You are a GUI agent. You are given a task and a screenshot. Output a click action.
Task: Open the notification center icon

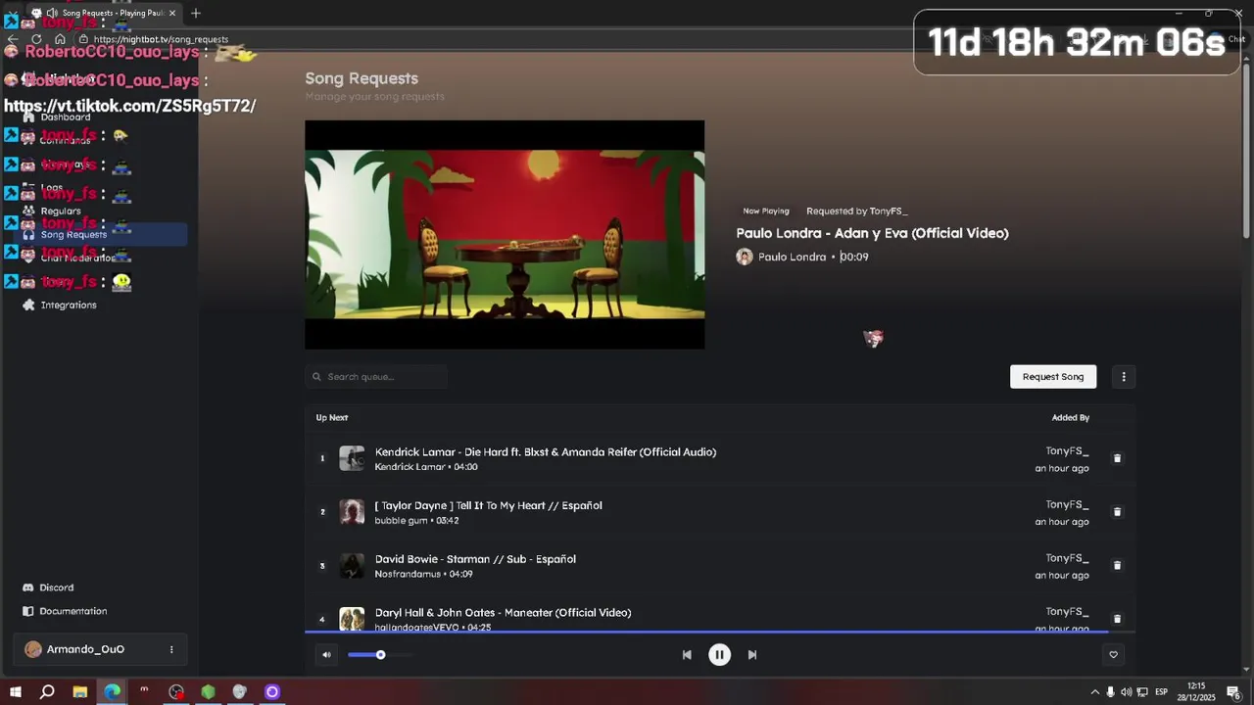[x=1233, y=692]
